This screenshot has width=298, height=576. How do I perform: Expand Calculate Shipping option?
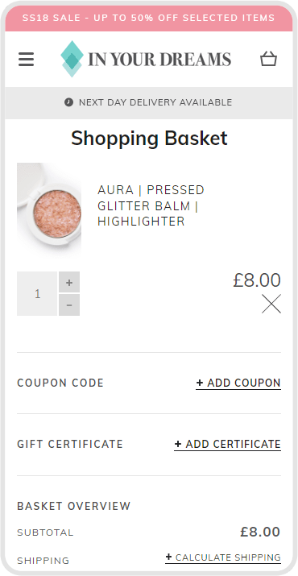(223, 557)
